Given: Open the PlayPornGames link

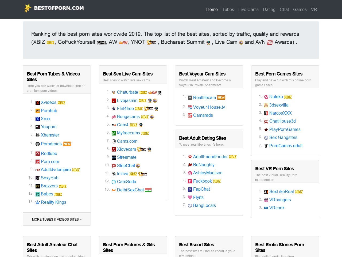Looking at the screenshot, I should click(x=285, y=129).
